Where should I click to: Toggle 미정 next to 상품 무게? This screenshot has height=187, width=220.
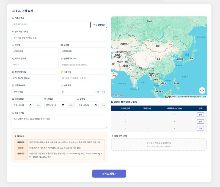click(x=103, y=92)
